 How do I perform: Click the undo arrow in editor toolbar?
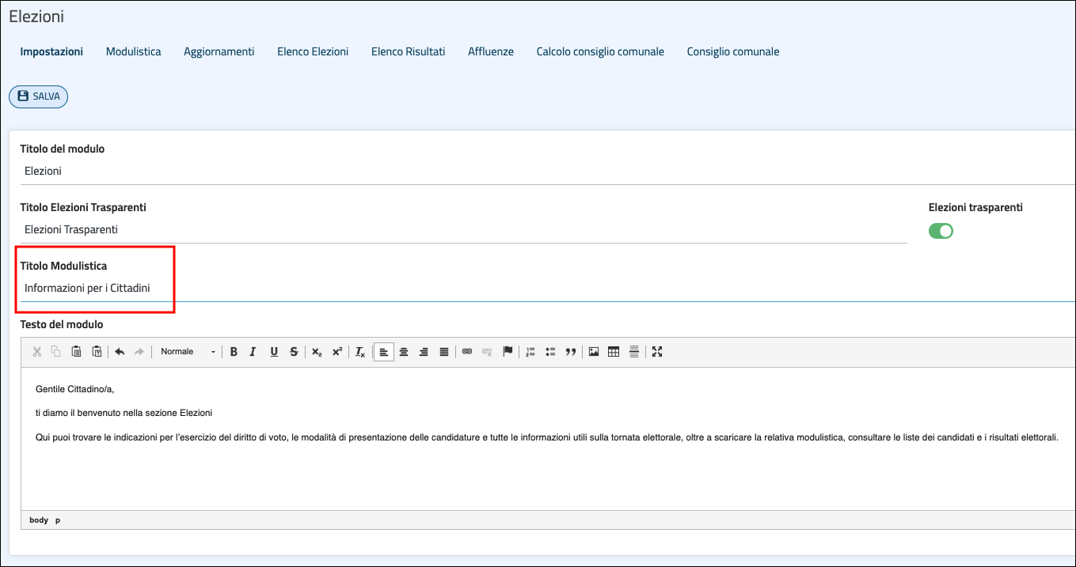pyautogui.click(x=120, y=352)
